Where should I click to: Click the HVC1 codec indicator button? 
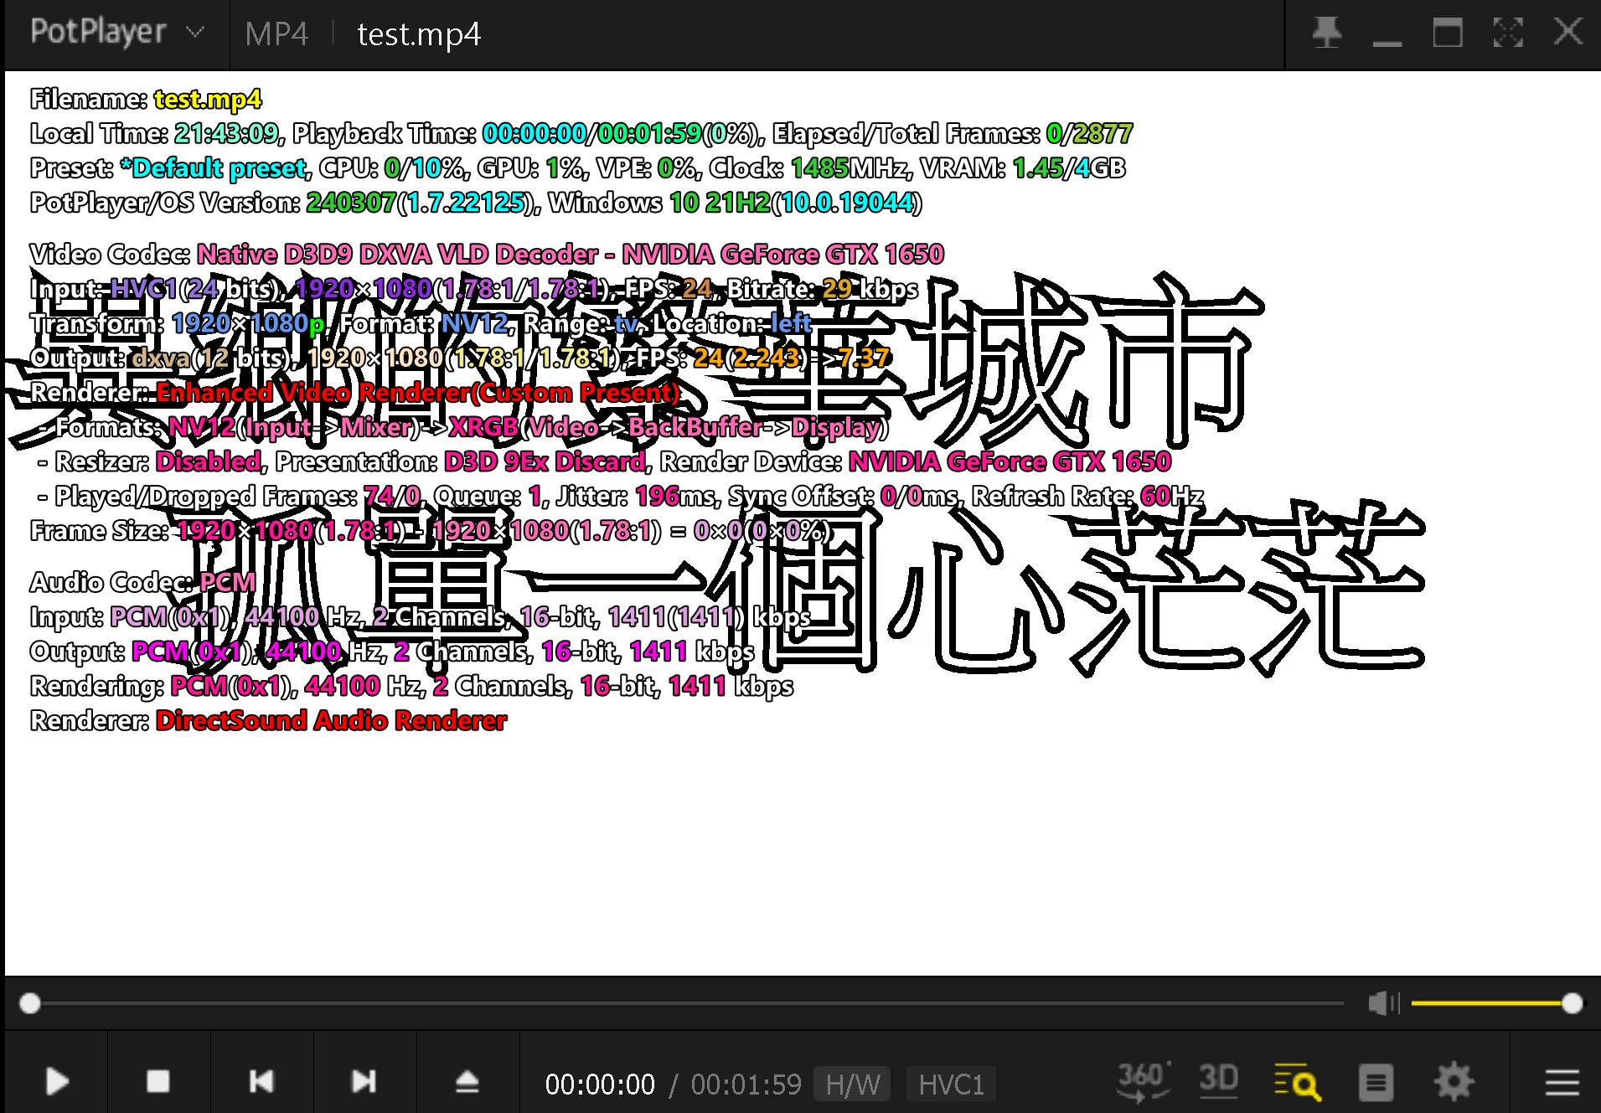coord(951,1085)
